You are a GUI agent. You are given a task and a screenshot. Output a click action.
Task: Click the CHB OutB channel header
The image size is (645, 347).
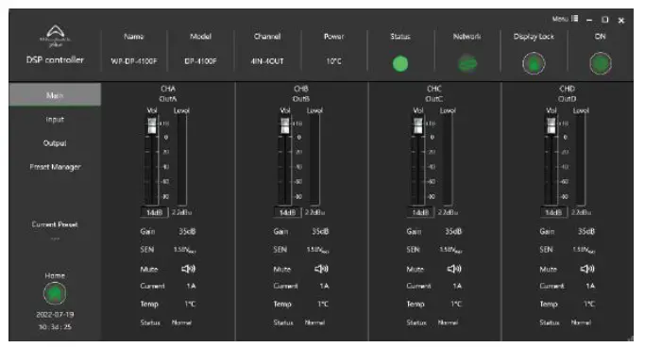[x=301, y=93]
